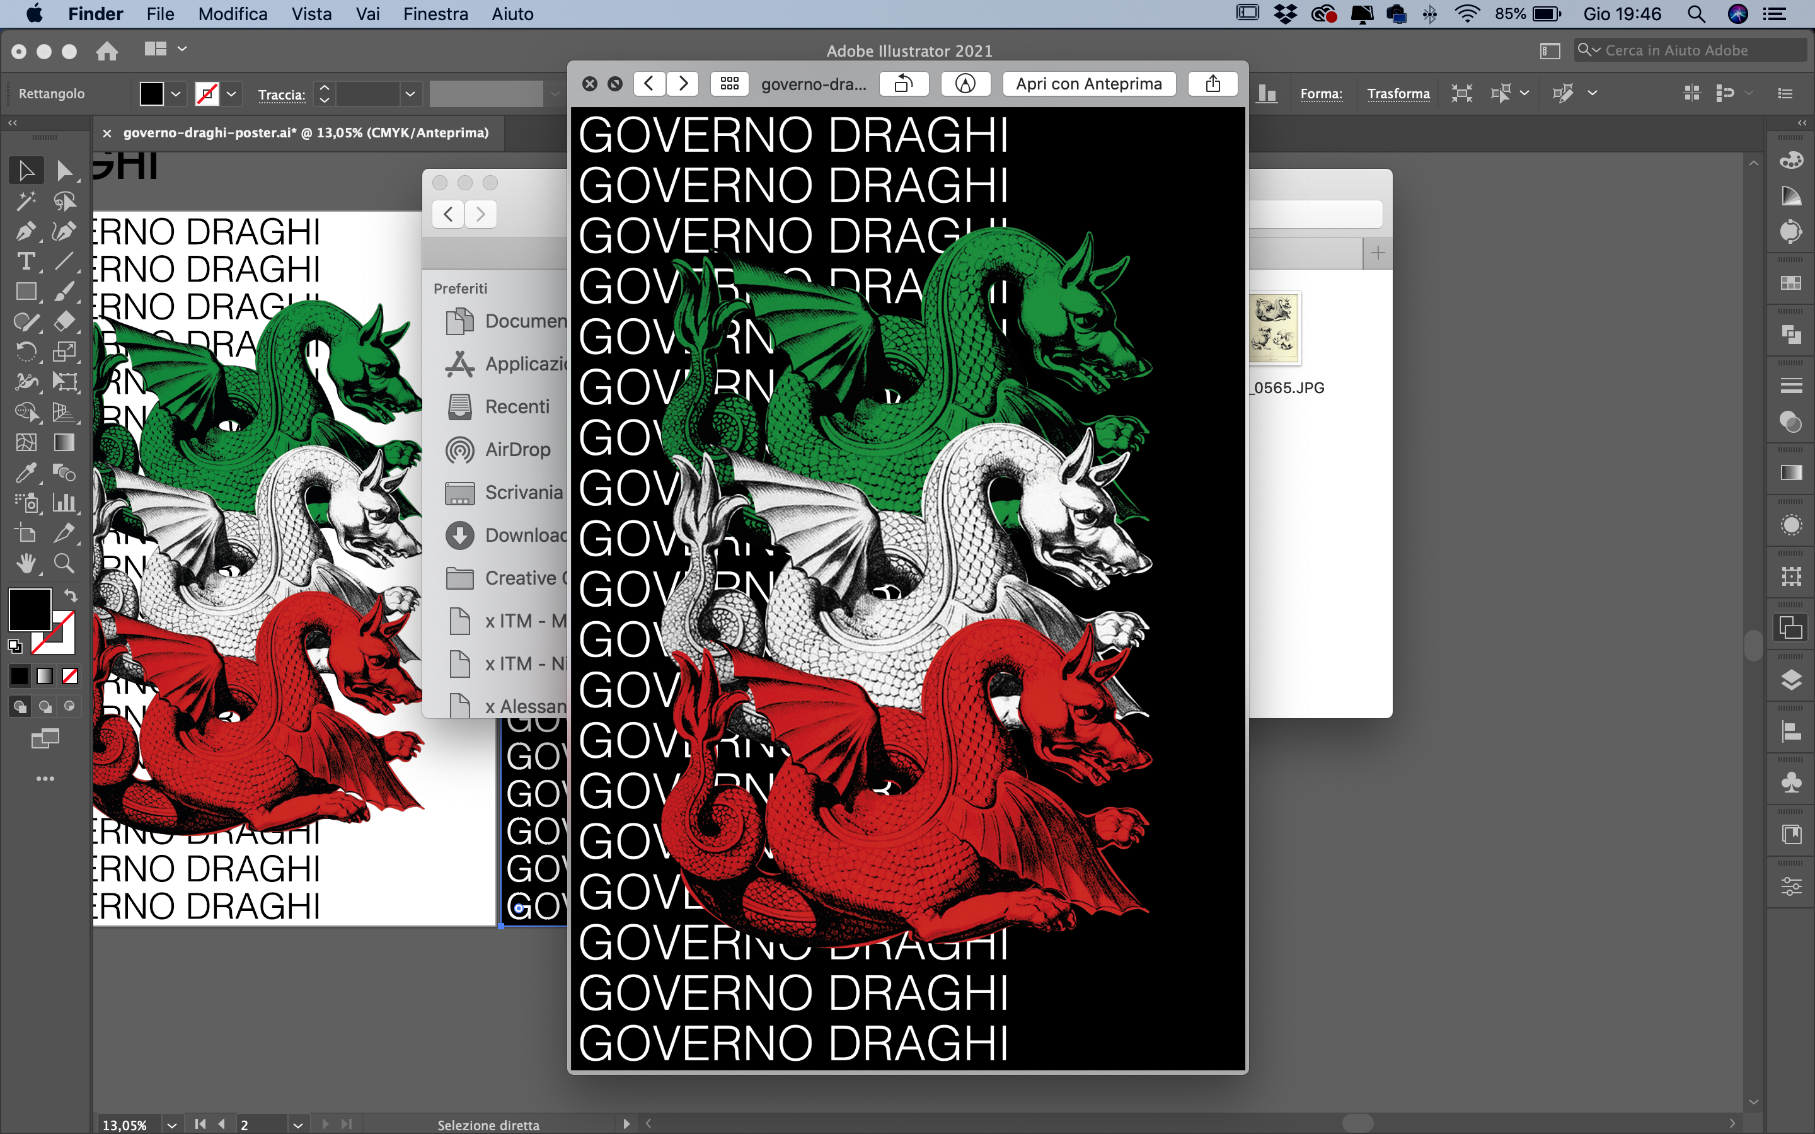1815x1134 pixels.
Task: Open the Finestra menu
Action: (435, 14)
